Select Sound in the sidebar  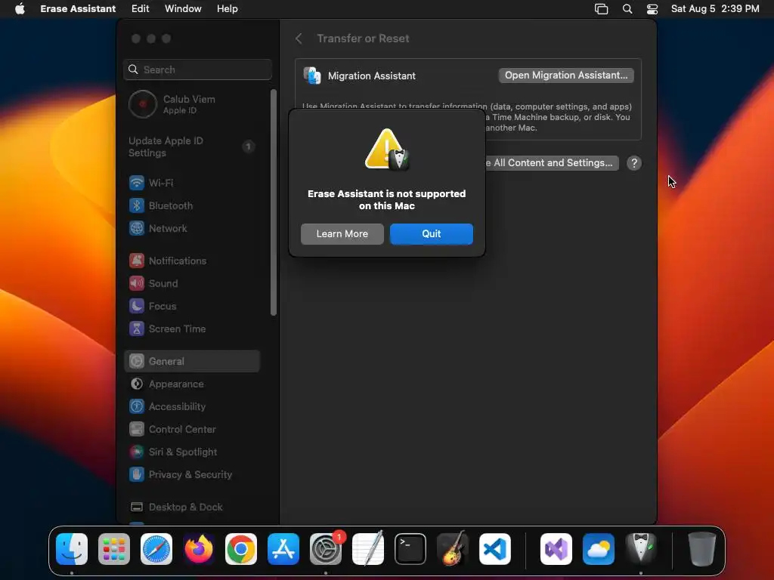pos(193,284)
